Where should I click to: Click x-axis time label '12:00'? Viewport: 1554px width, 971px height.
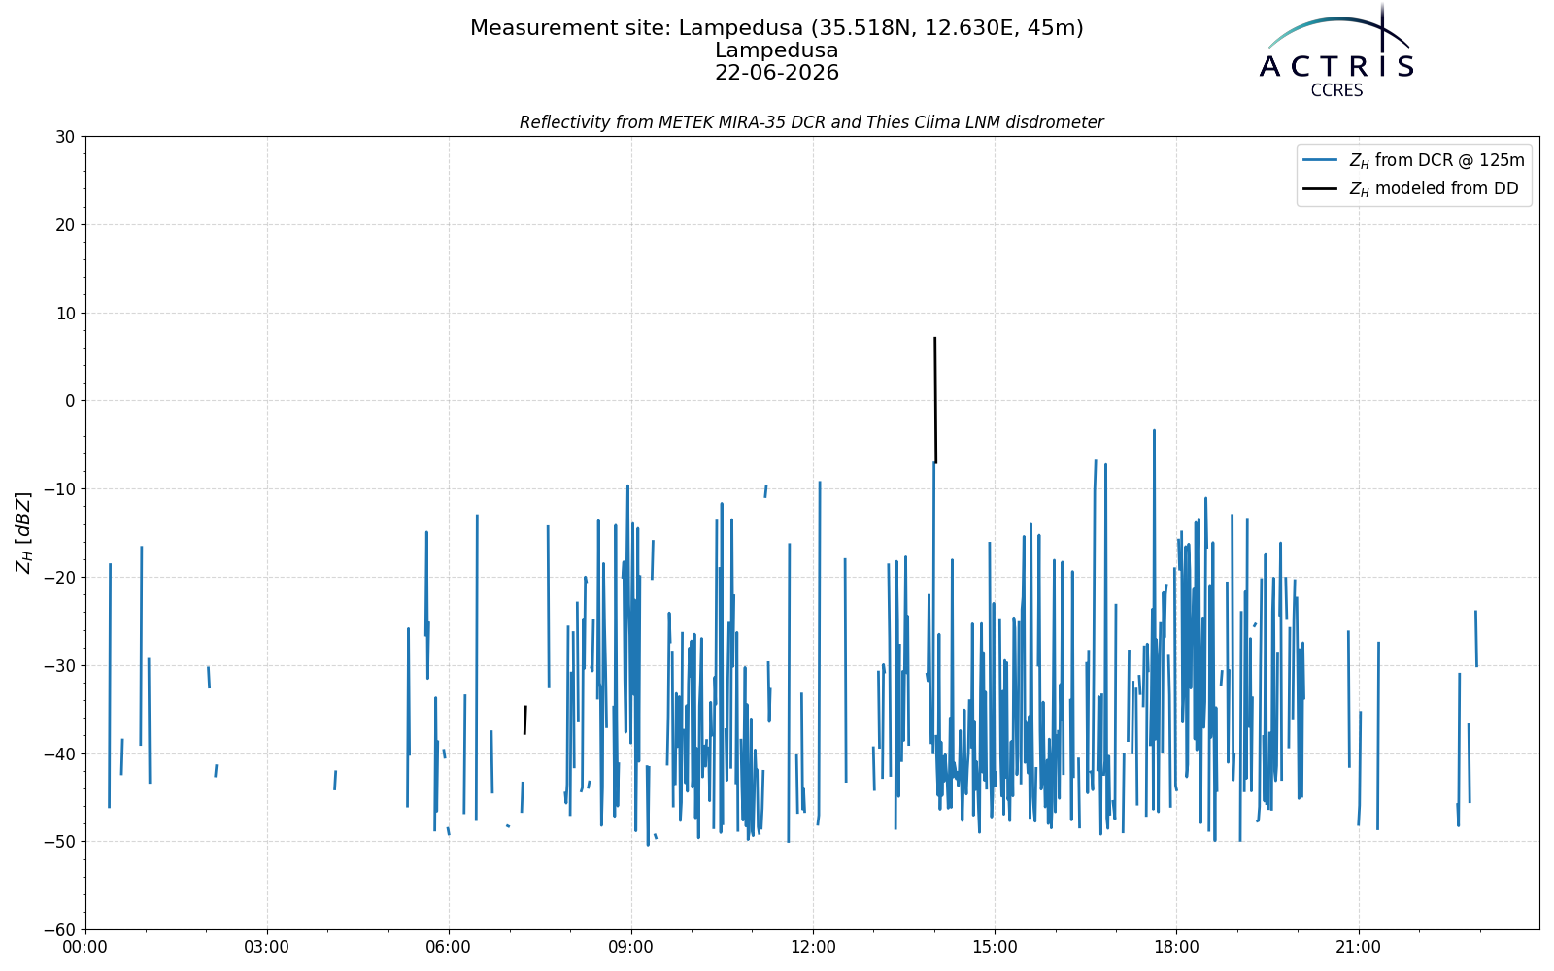(813, 947)
